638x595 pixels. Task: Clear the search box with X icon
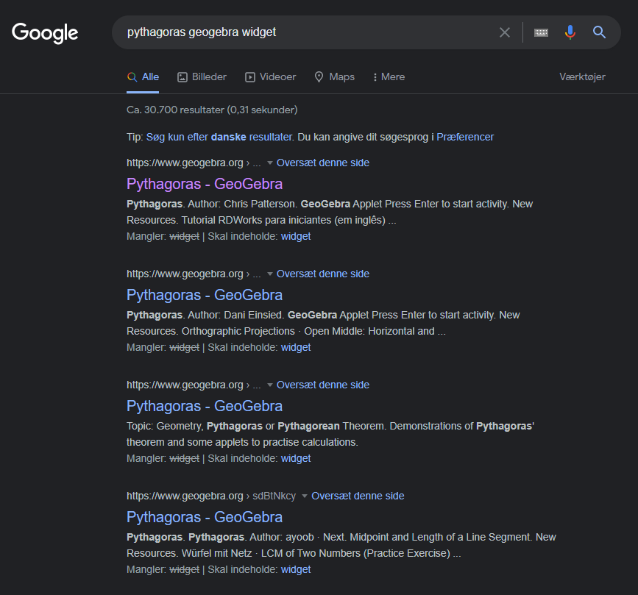pyautogui.click(x=505, y=32)
